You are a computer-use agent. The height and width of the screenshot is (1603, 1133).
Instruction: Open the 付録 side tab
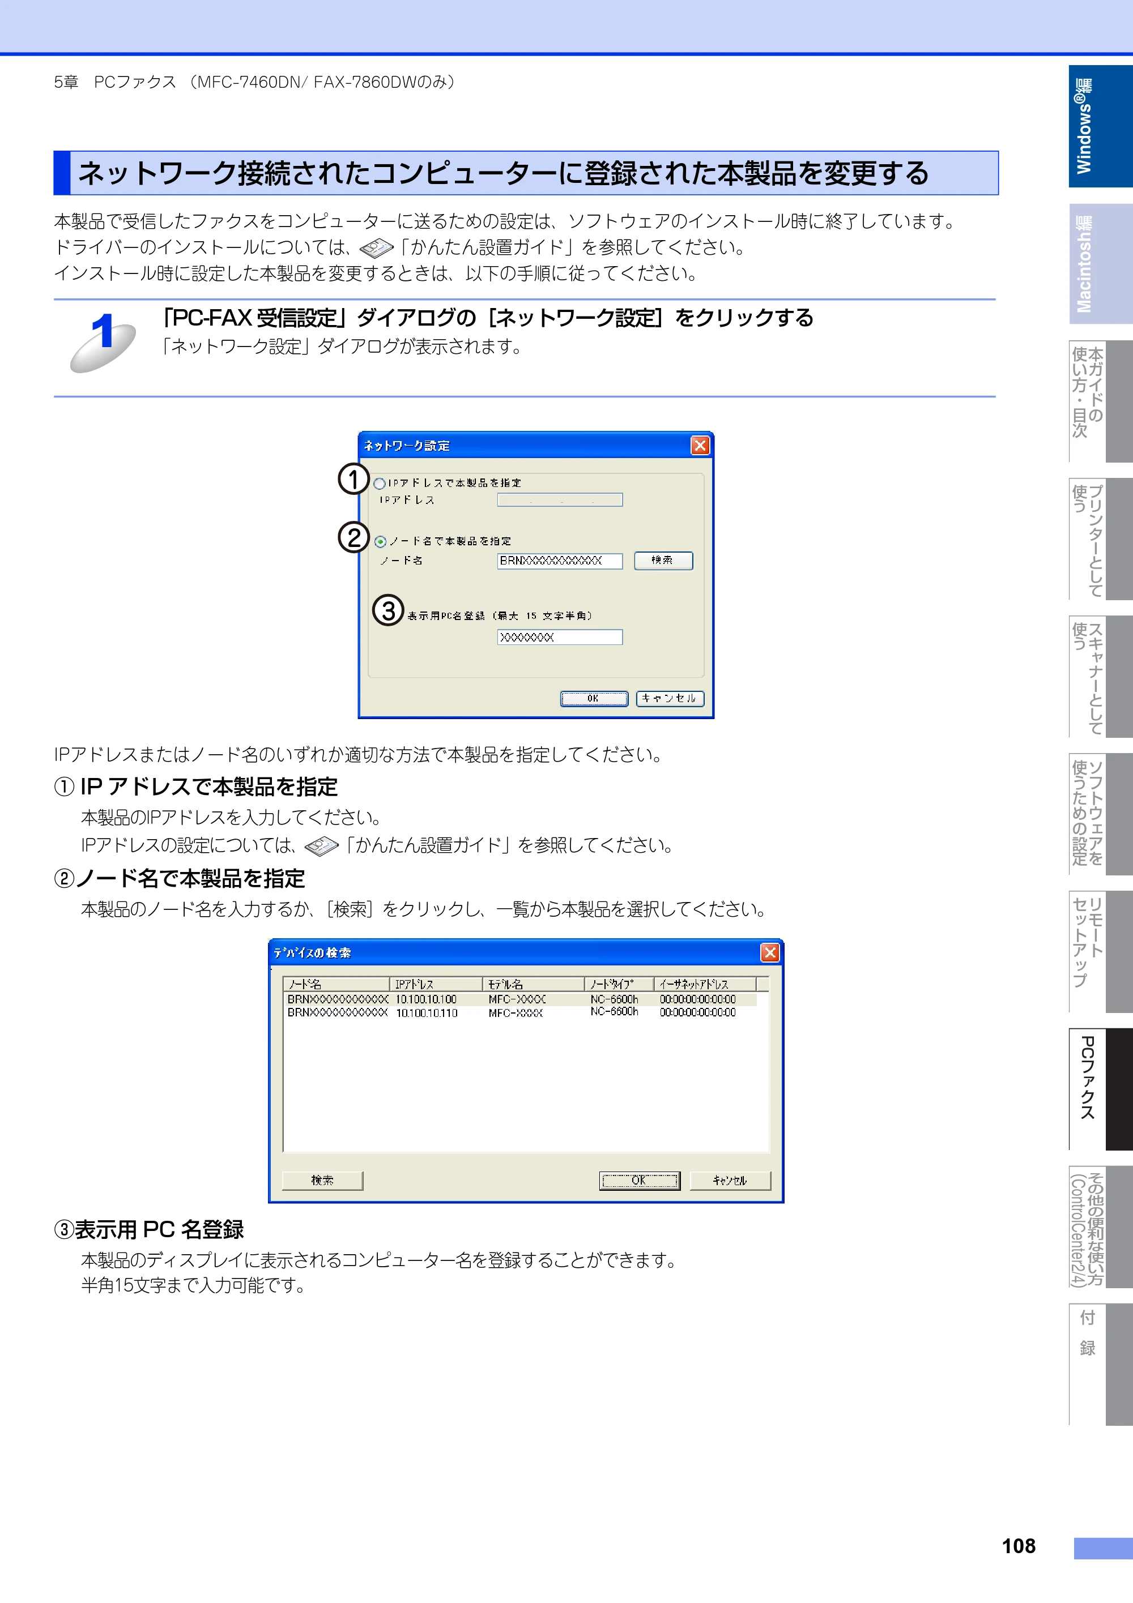pyautogui.click(x=1100, y=1364)
